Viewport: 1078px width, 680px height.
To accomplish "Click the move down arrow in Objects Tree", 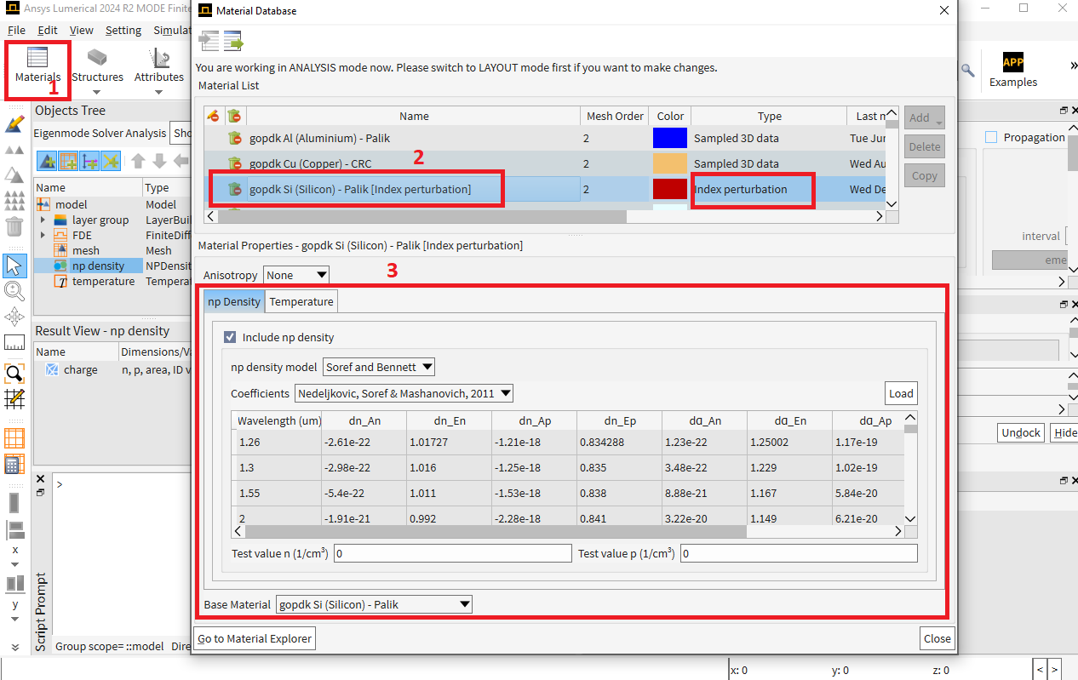I will point(159,161).
